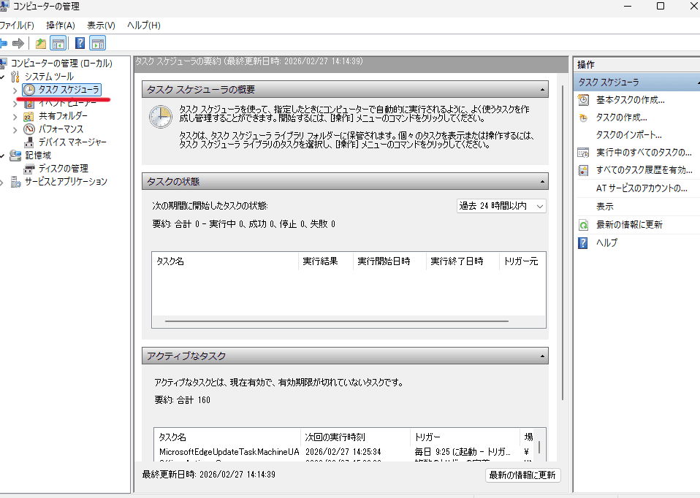Expand the タスク スケジューラ tree node
This screenshot has width=700, height=498.
[x=15, y=90]
